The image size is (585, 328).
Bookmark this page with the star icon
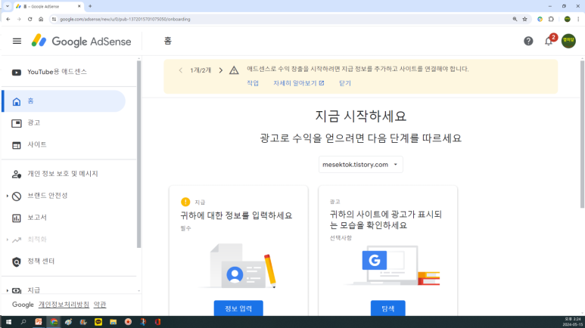(524, 19)
